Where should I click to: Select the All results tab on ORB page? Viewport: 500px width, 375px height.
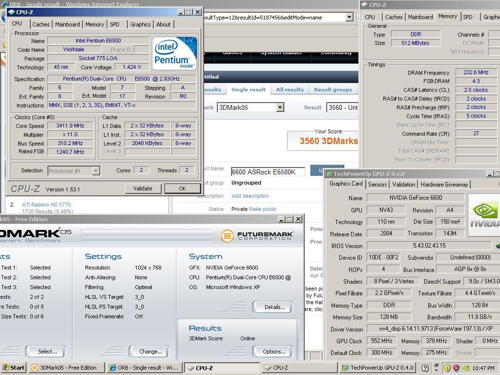pos(290,90)
